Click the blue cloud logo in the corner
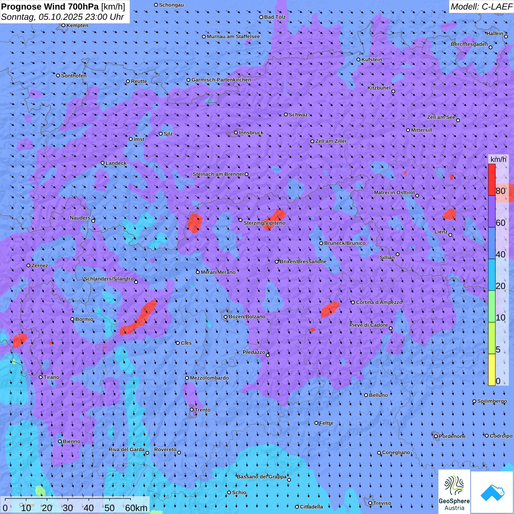 tap(492, 492)
